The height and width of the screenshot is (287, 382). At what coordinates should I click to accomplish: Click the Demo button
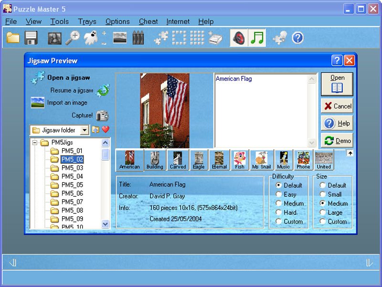coord(337,140)
